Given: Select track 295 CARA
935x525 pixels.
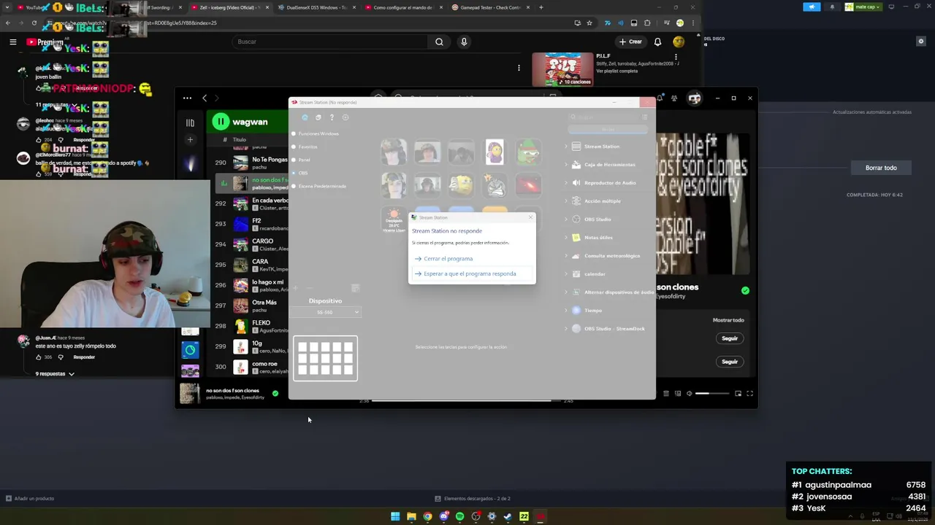Looking at the screenshot, I should 251,265.
